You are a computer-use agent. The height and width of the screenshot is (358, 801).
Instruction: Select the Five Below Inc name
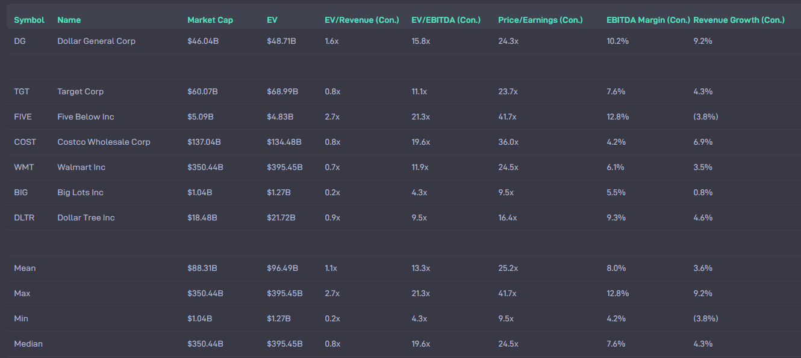(86, 117)
